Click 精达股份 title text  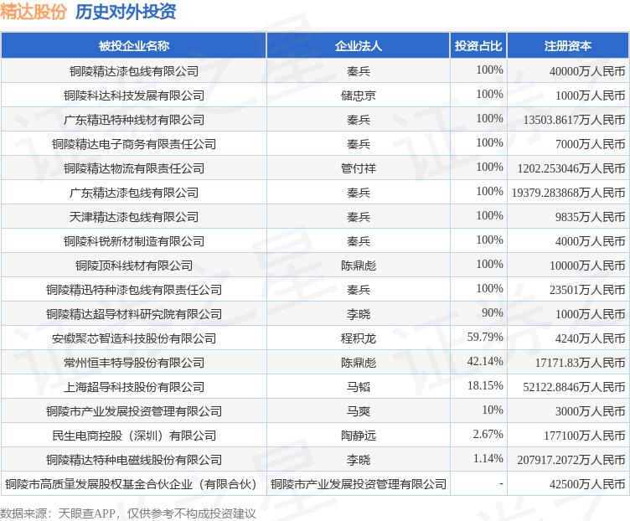(x=34, y=11)
